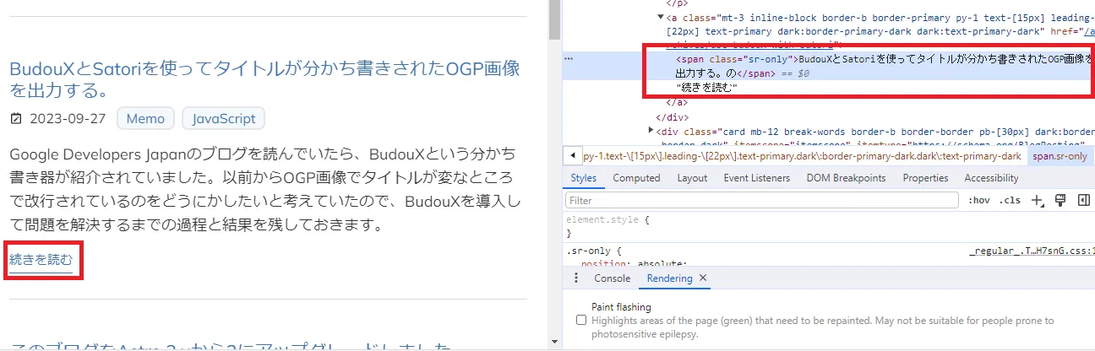Select the closing </div> tag line
1095x351 pixels.
pos(673,116)
